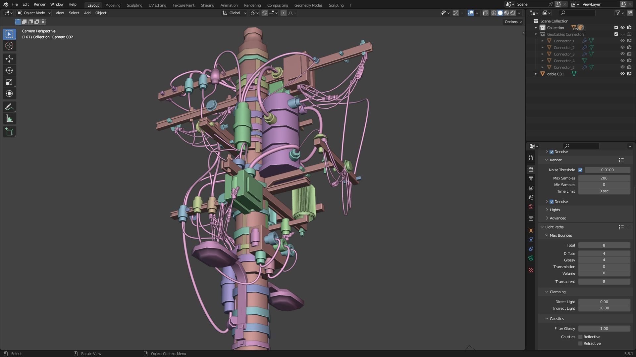636x357 pixels.
Task: Hide Connector_3 in viewport
Action: coord(622,54)
